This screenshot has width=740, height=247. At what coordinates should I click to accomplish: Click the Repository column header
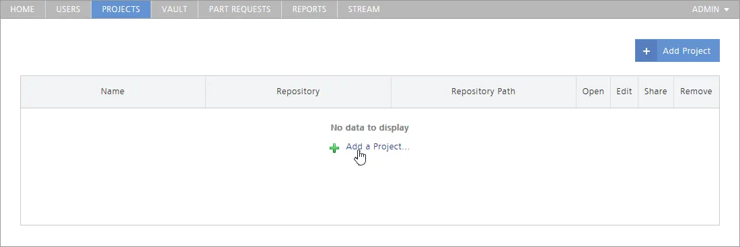(298, 92)
